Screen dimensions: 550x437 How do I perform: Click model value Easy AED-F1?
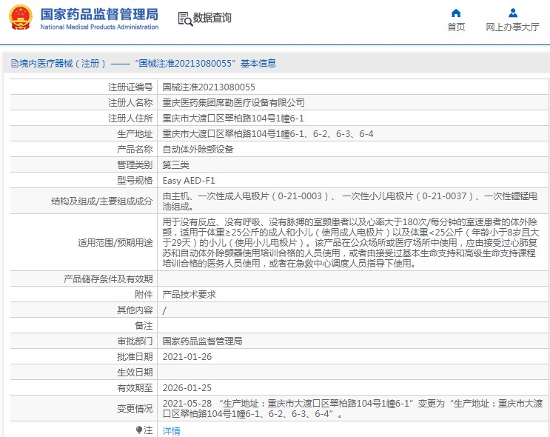tap(189, 180)
